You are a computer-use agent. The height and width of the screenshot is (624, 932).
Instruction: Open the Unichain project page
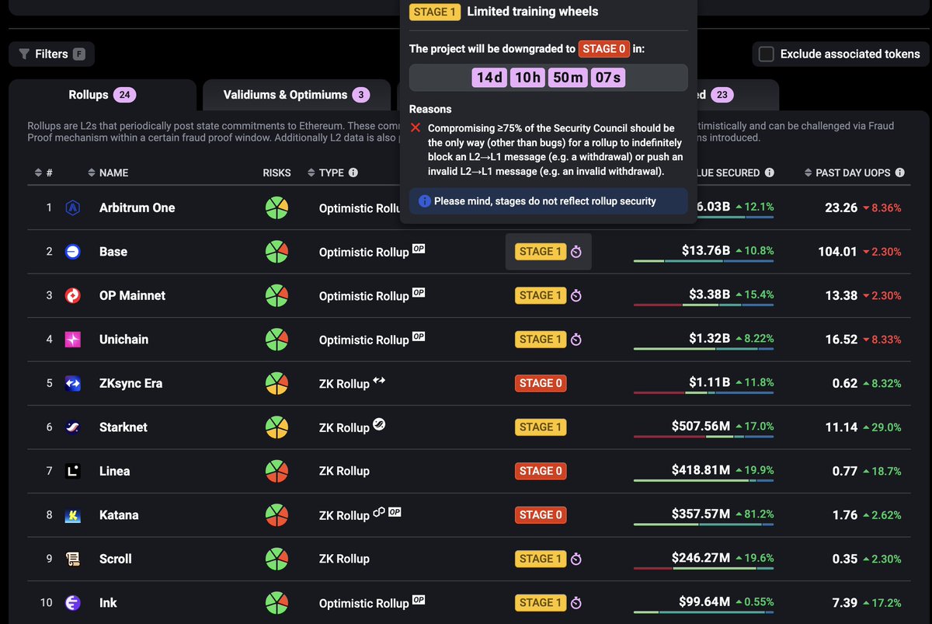pyautogui.click(x=123, y=340)
